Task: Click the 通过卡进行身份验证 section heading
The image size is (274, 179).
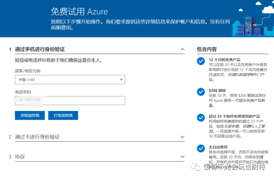Action: pyautogui.click(x=37, y=137)
